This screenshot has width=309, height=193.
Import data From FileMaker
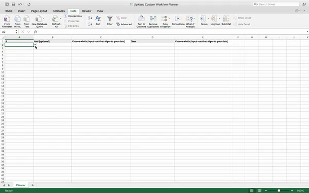point(7,22)
